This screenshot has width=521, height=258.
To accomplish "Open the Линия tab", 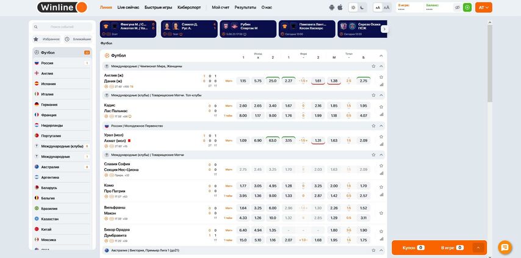I will click(x=106, y=7).
